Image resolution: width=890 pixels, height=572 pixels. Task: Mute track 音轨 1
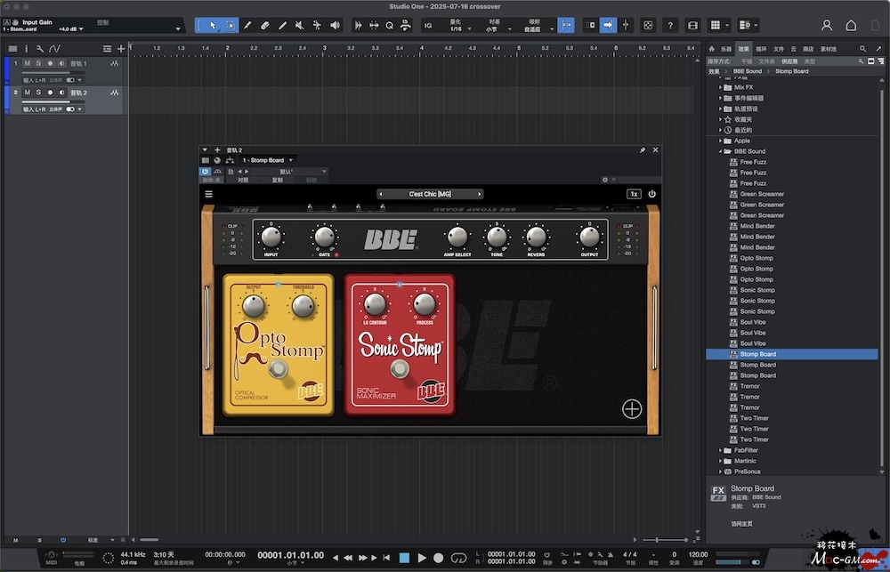[28, 64]
